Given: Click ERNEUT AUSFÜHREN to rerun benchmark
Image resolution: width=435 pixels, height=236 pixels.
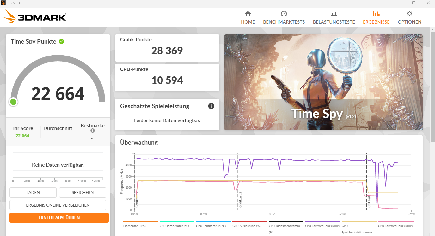Looking at the screenshot, I should tap(59, 218).
